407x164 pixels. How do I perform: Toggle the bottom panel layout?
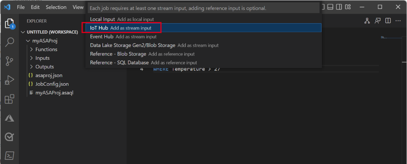(x=331, y=7)
